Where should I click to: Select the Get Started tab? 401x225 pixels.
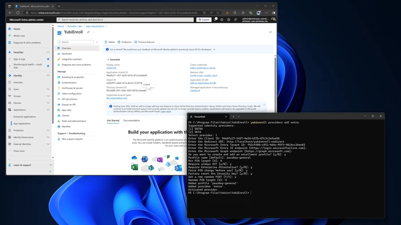(113, 121)
